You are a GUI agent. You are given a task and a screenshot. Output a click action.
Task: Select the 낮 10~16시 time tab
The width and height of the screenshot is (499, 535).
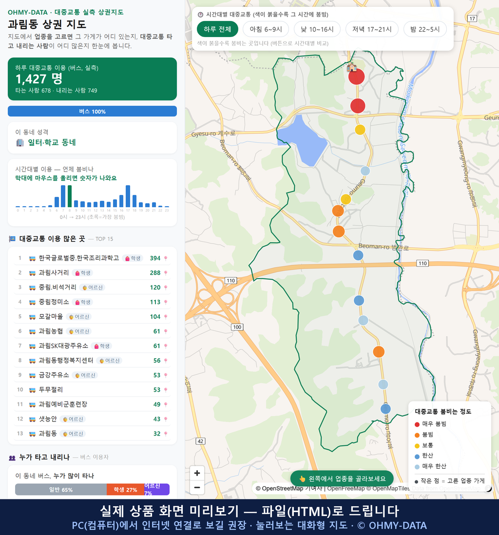click(x=317, y=29)
